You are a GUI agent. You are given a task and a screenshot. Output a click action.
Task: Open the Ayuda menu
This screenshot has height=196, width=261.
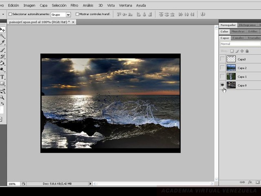[141, 5]
